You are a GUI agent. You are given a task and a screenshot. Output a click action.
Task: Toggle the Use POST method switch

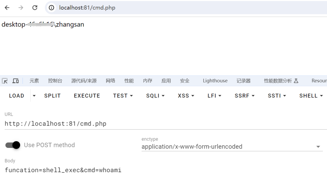tap(13, 145)
